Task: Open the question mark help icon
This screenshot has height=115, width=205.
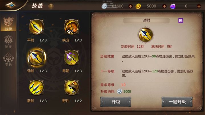Action: click(x=51, y=6)
